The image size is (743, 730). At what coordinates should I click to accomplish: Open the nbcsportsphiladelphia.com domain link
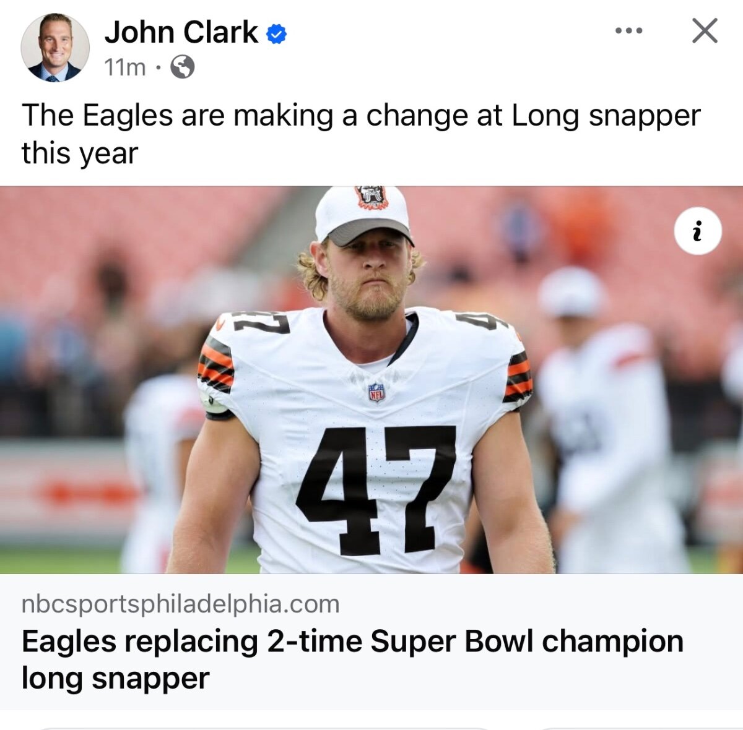180,604
